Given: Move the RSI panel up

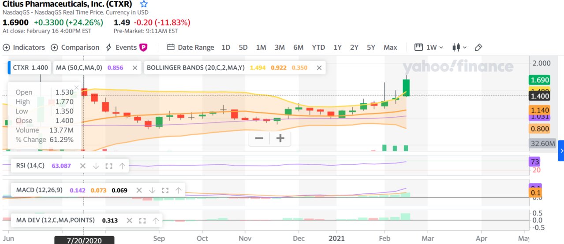Looking at the screenshot, I should coord(122,166).
